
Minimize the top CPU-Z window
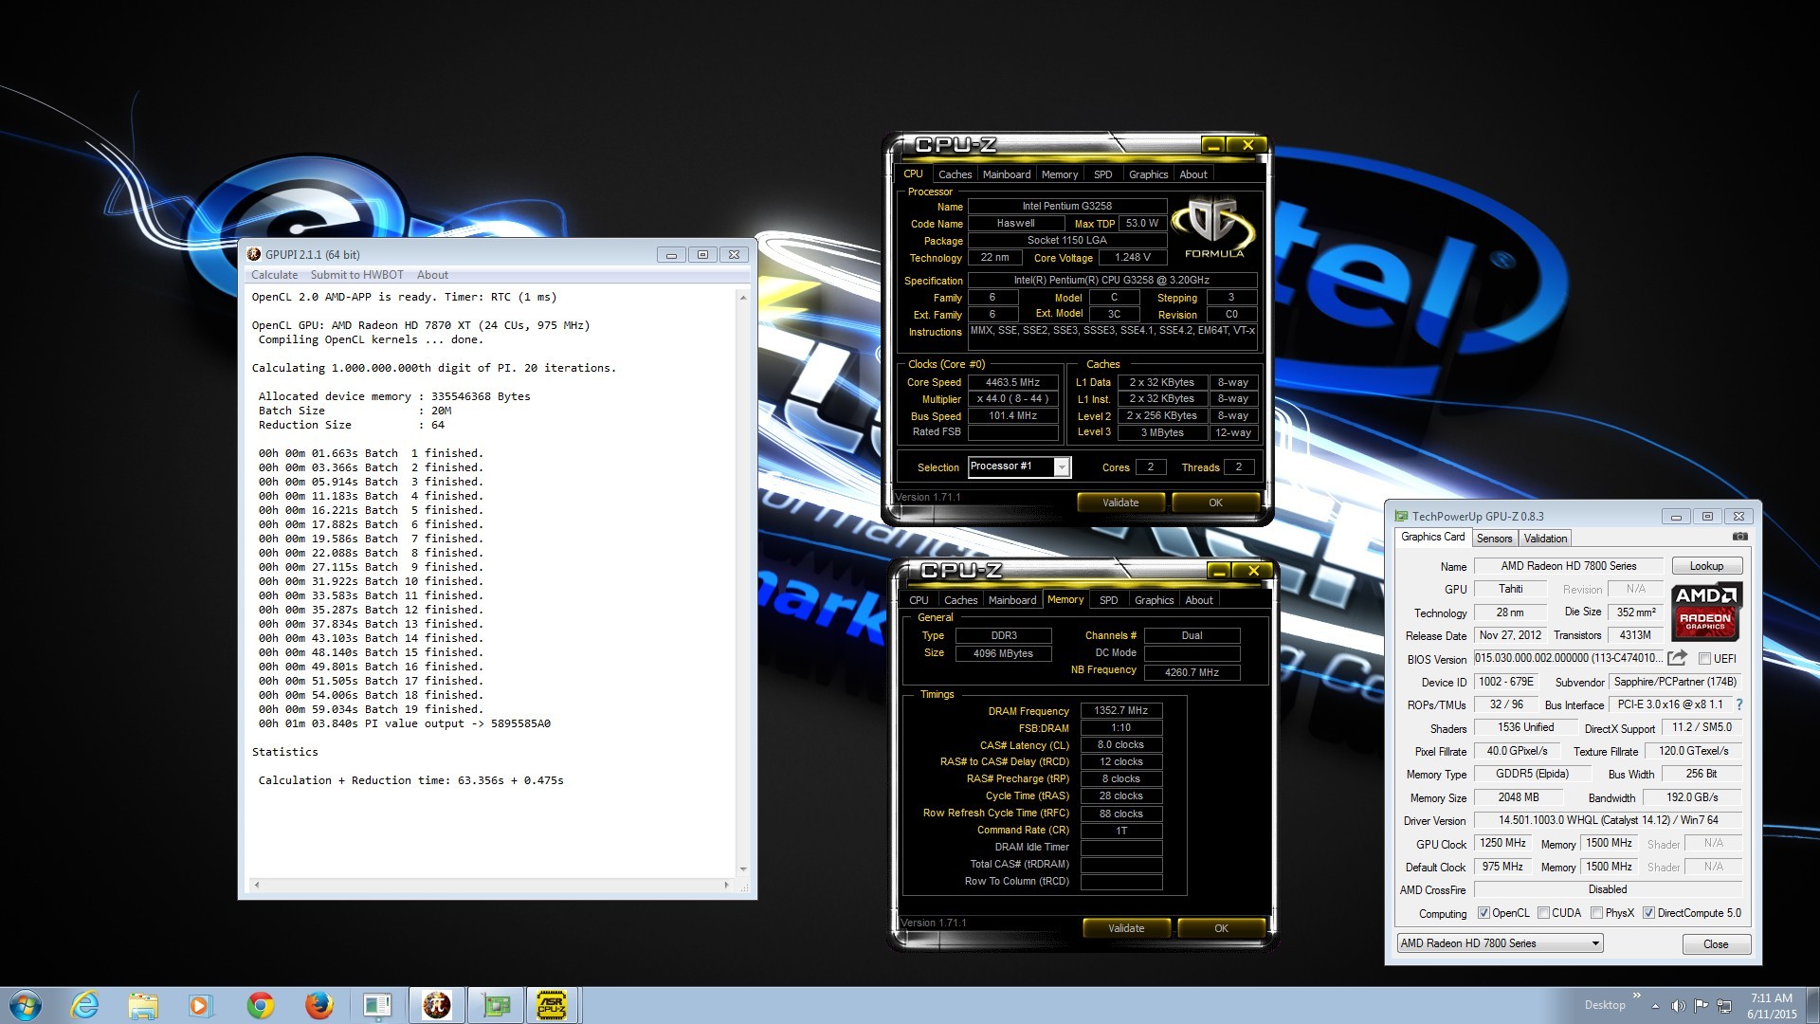click(x=1212, y=145)
